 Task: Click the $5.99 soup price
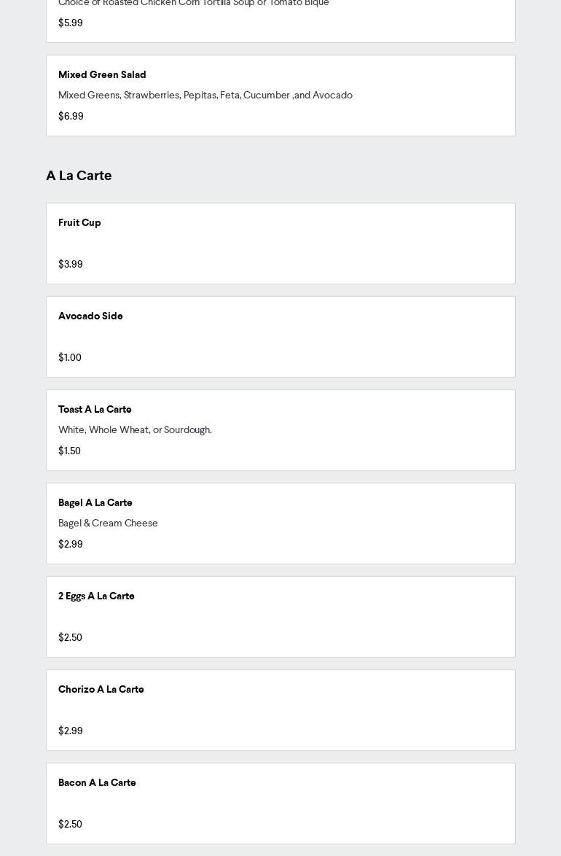tap(71, 23)
